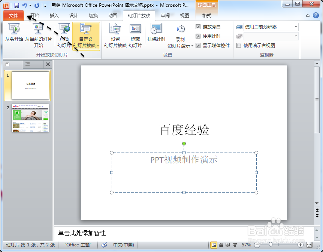
Task: Switch to Reading view in status bar
Action: click(227, 245)
